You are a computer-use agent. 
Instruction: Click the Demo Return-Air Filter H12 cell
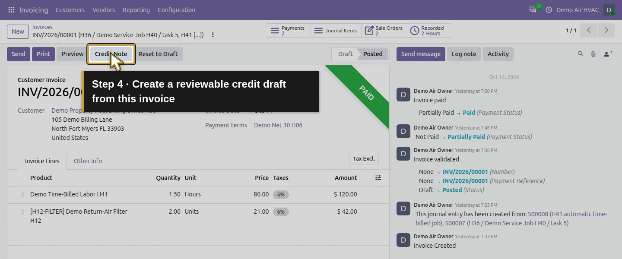click(79, 216)
